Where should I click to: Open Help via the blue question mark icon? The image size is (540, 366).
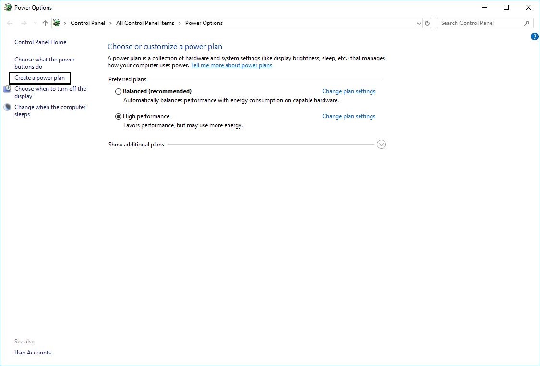click(534, 36)
